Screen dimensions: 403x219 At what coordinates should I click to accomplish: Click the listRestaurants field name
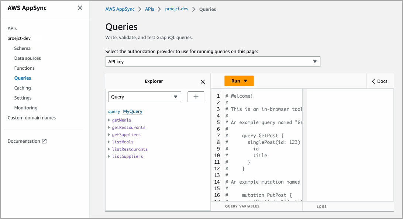130,149
